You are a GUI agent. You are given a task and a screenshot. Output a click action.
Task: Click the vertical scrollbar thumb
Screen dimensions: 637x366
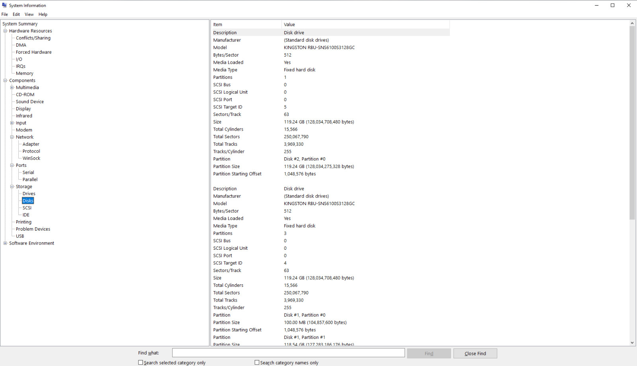pyautogui.click(x=632, y=123)
